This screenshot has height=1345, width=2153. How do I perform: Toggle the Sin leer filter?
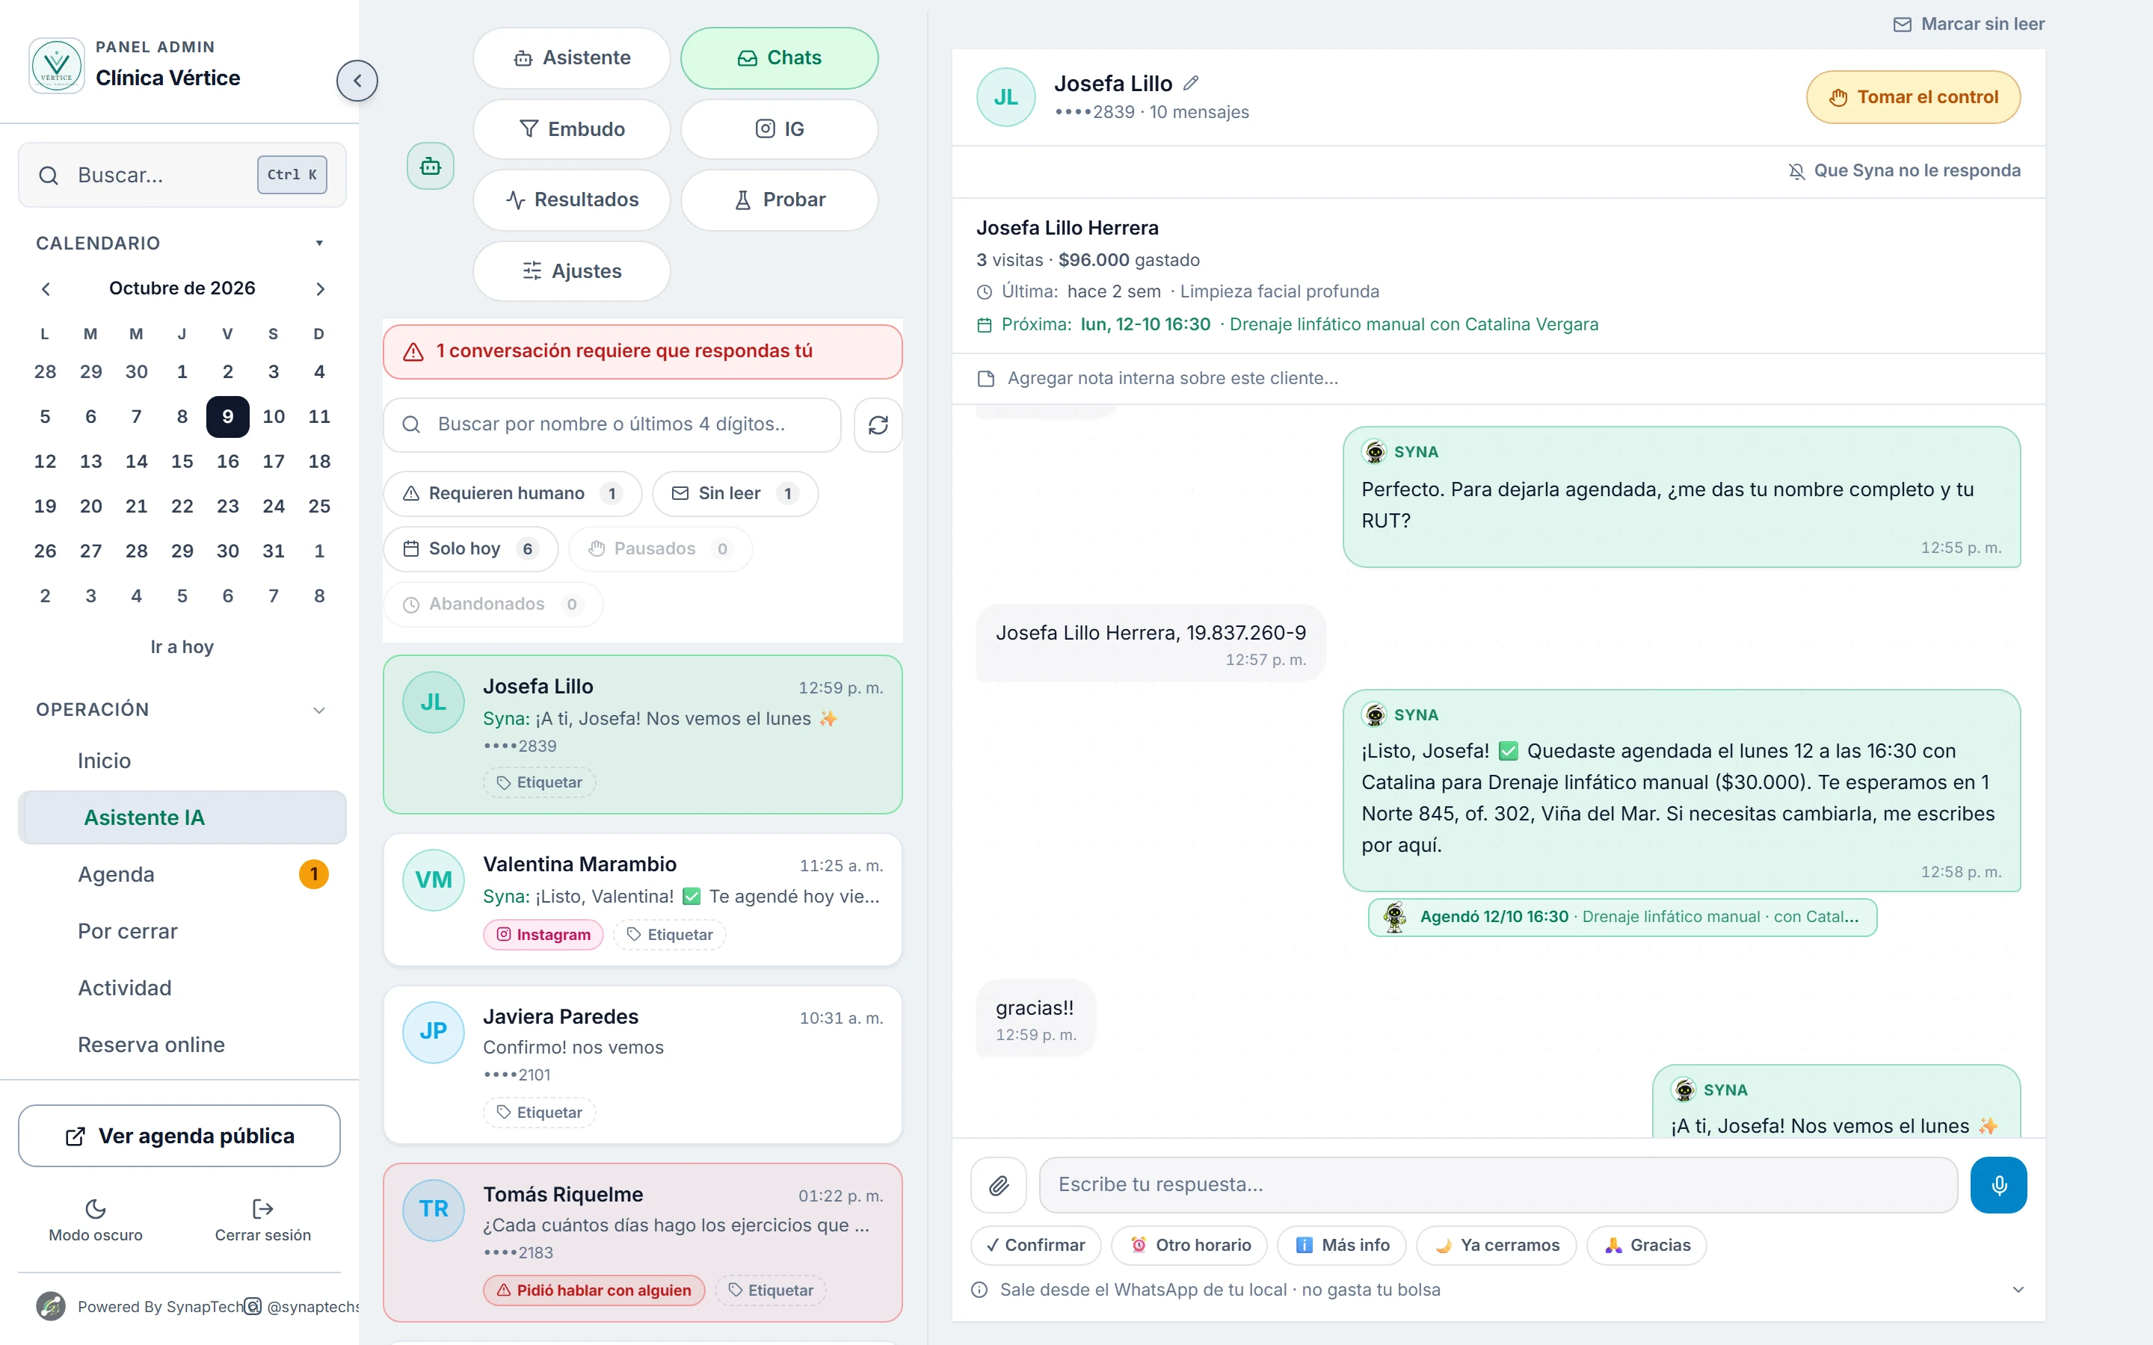(735, 494)
